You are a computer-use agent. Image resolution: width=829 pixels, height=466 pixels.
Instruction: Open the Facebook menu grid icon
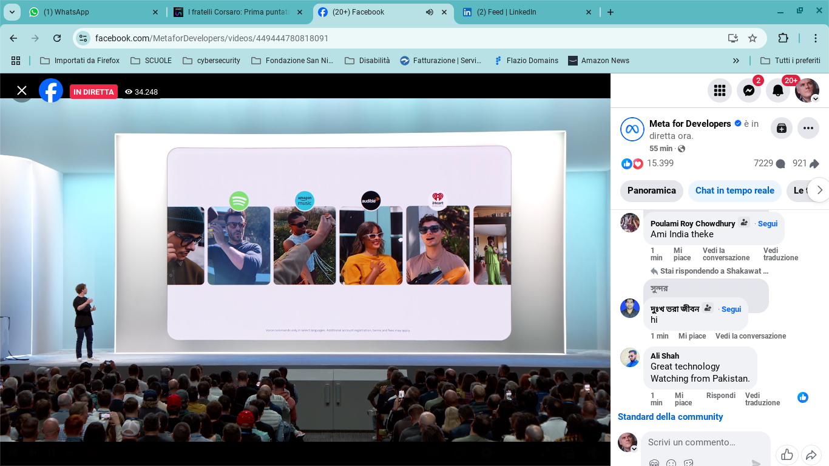(720, 90)
